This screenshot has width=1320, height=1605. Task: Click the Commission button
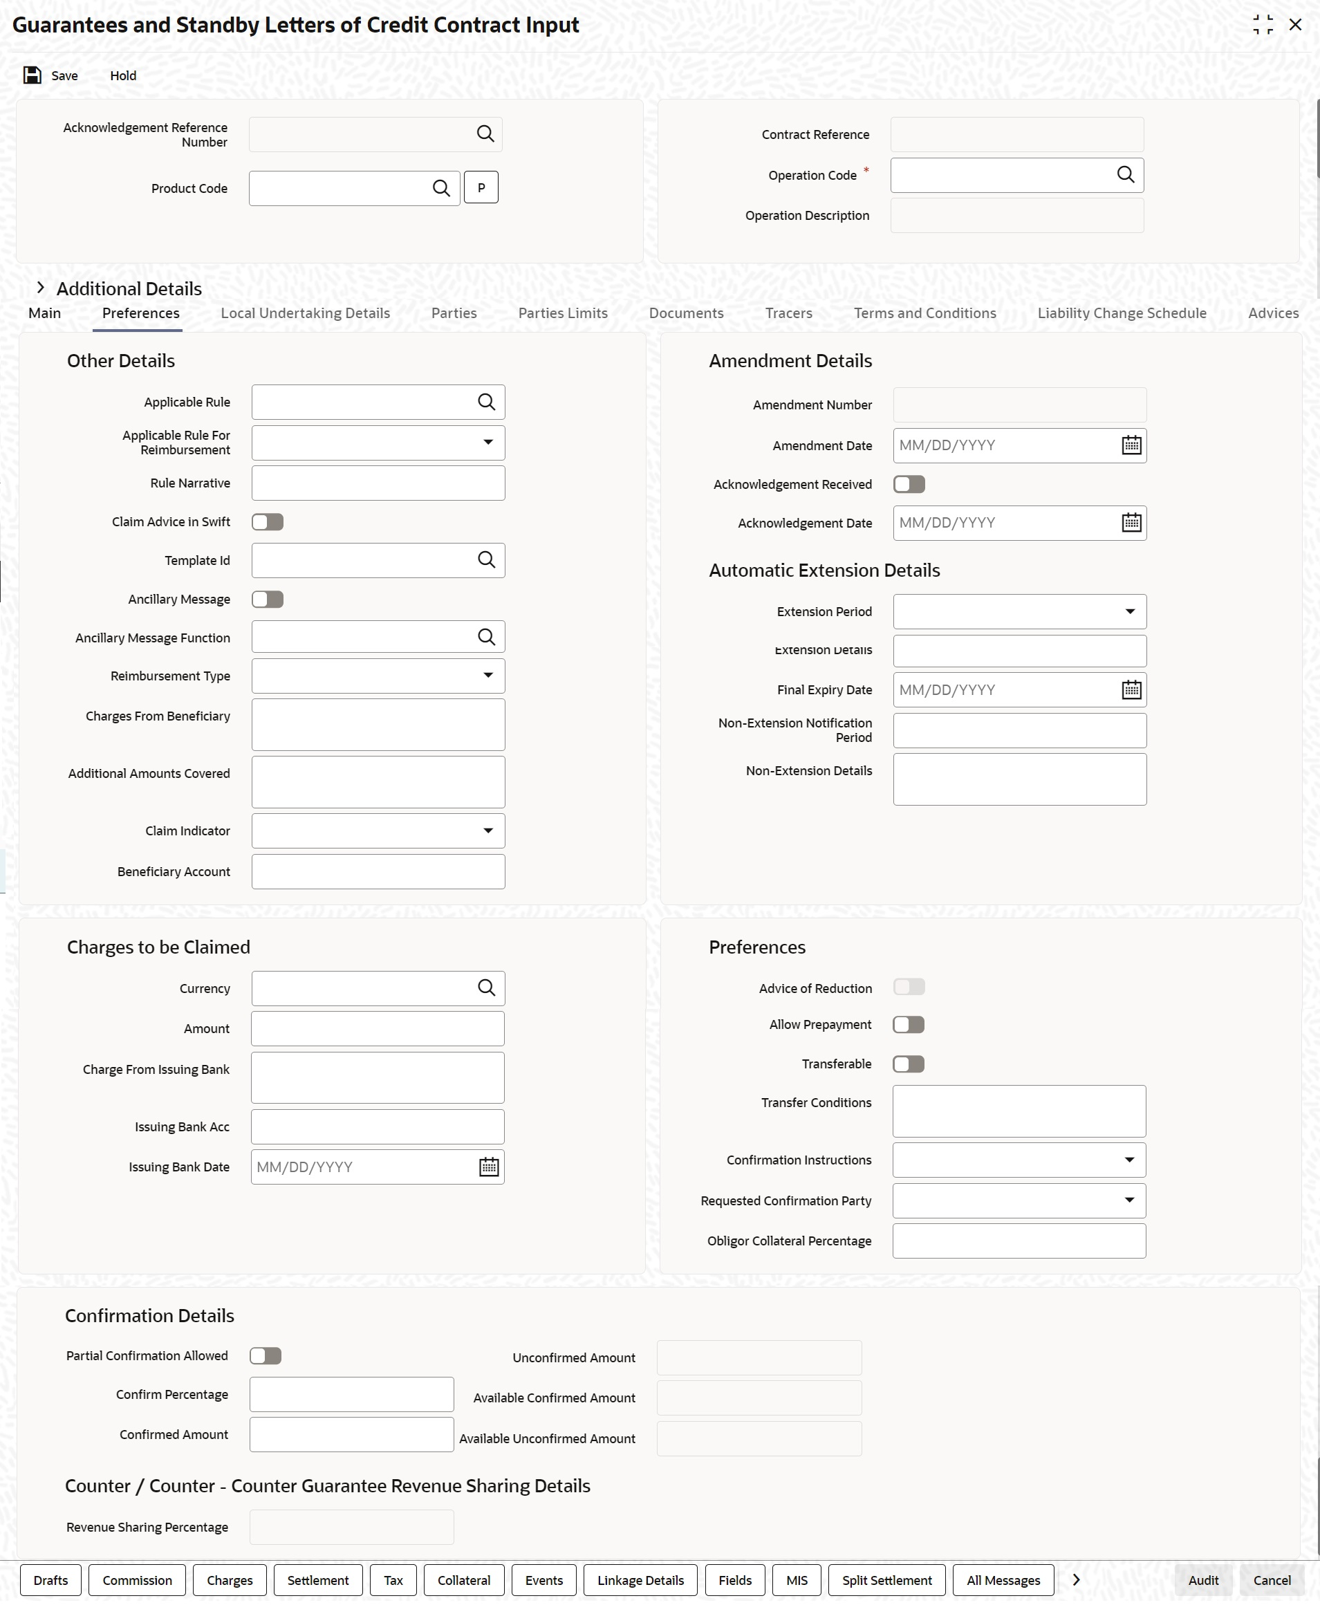[137, 1580]
